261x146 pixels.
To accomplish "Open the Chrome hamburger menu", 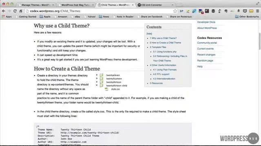I will pyautogui.click(x=257, y=11).
